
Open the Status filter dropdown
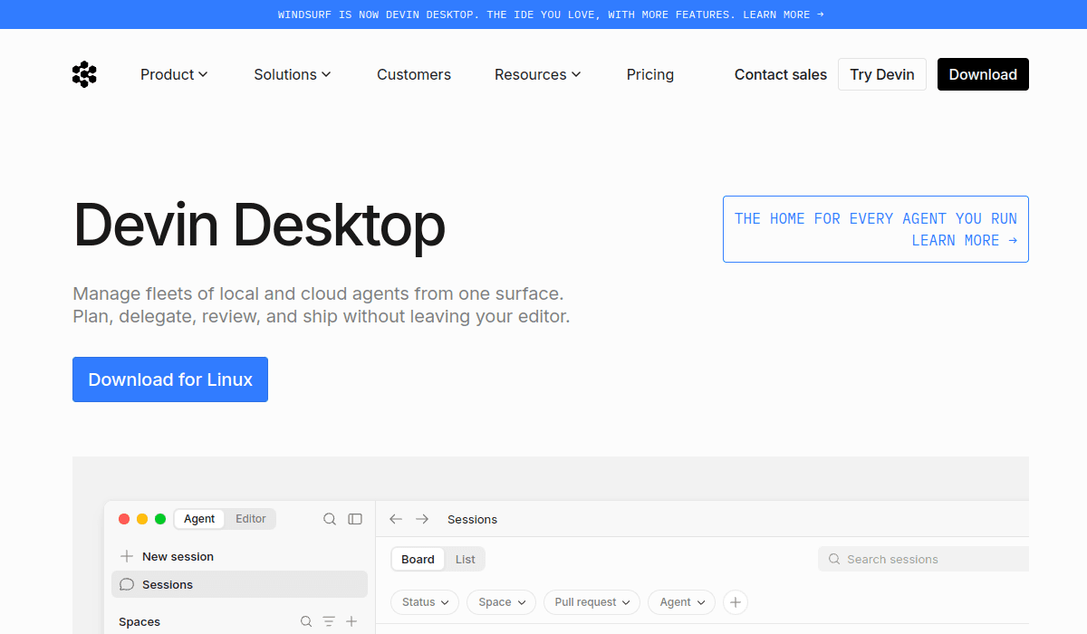tap(425, 602)
